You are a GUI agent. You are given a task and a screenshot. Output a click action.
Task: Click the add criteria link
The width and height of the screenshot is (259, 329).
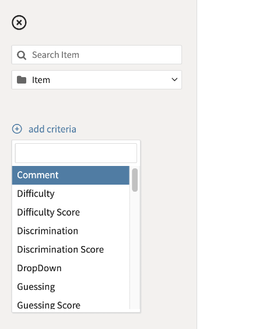pos(52,129)
